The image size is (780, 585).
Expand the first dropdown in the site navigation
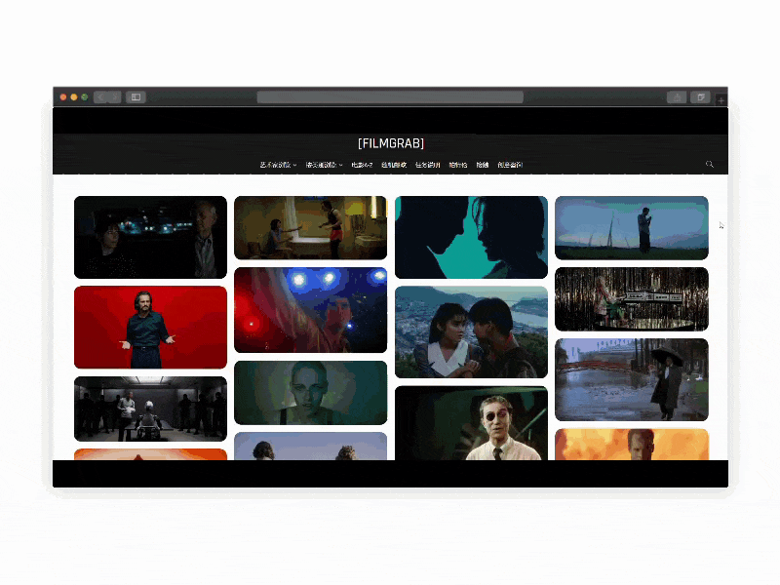pyautogui.click(x=278, y=165)
